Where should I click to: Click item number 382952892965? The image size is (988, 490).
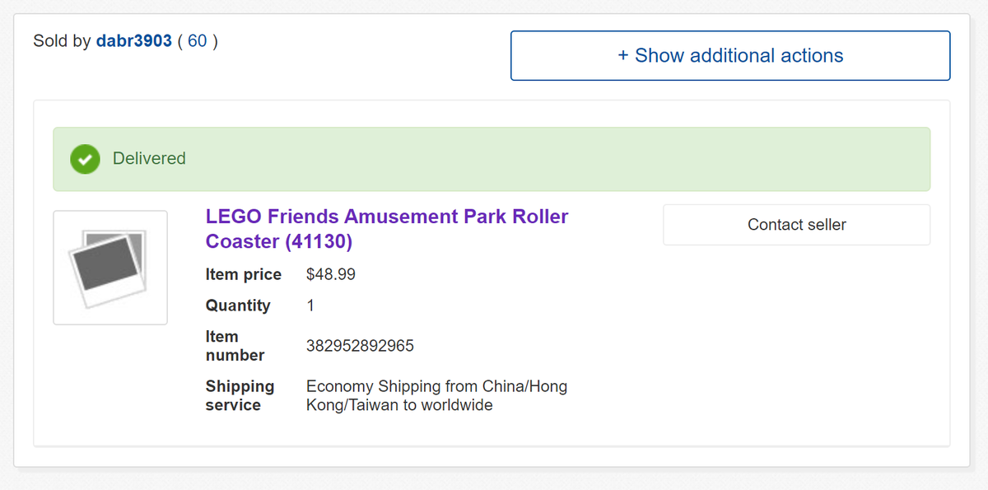[x=360, y=346]
